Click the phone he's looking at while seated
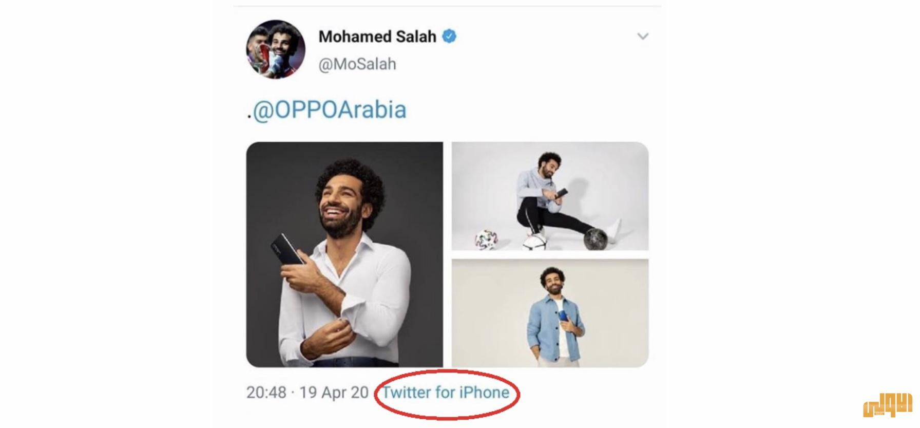Image resolution: width=920 pixels, height=428 pixels. pos(562,193)
